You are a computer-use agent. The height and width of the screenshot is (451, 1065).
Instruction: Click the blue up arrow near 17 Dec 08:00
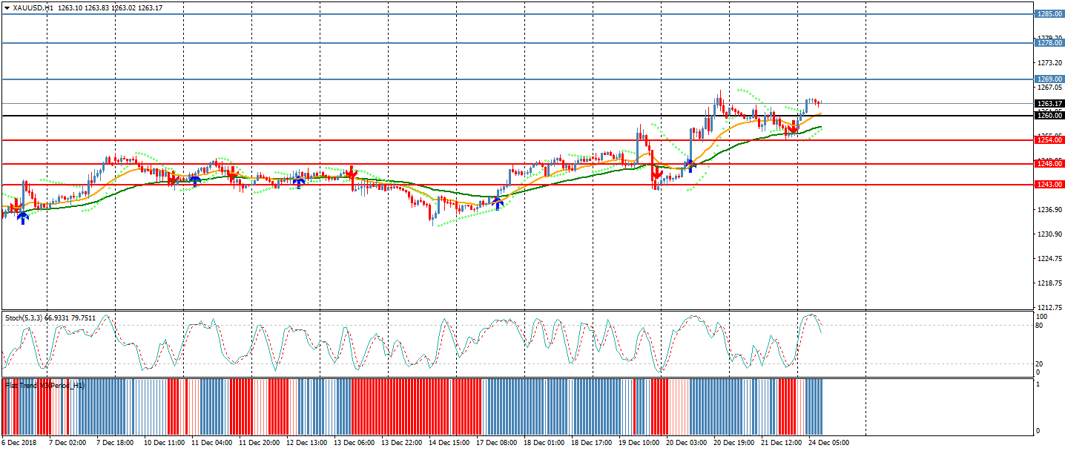tap(498, 203)
